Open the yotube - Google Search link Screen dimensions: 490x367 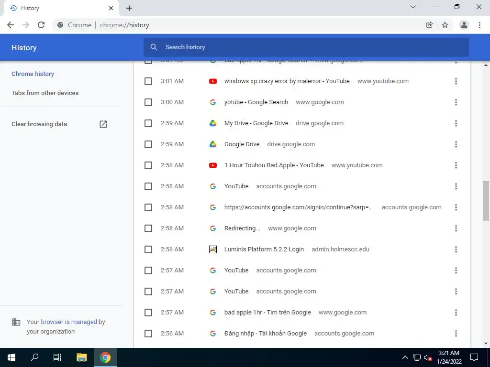click(x=256, y=102)
